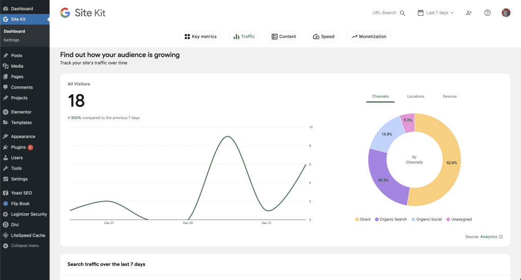
Task: Click the Loginizer Security gear icon
Action: click(6, 214)
